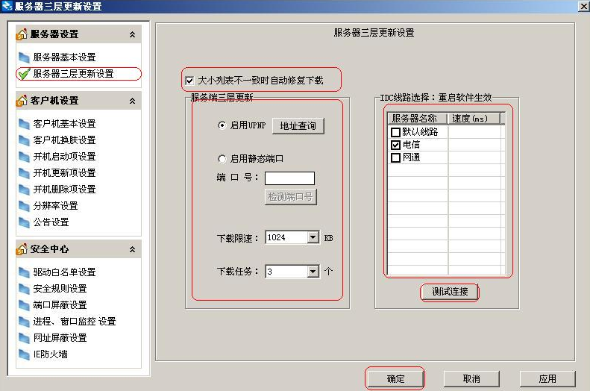Click the 应用 button
Screen dimensions: 590x391
[x=547, y=378]
